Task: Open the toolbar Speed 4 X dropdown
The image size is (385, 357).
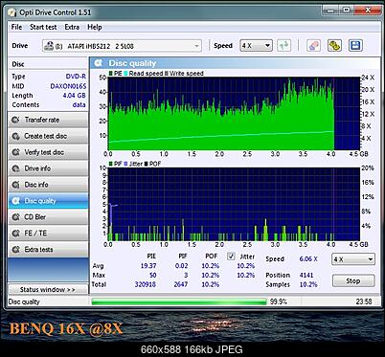Action: click(256, 46)
